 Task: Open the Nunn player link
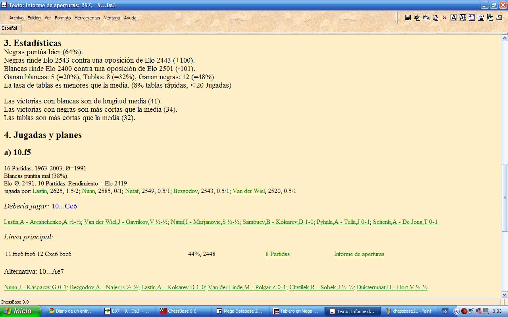(x=88, y=191)
